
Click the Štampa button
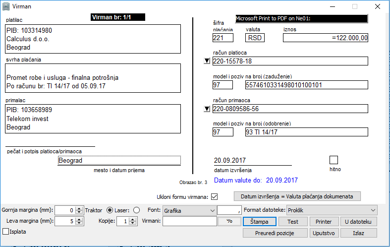pyautogui.click(x=259, y=222)
